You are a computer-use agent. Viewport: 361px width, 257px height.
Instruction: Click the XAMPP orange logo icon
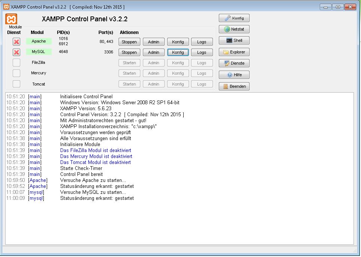11,19
